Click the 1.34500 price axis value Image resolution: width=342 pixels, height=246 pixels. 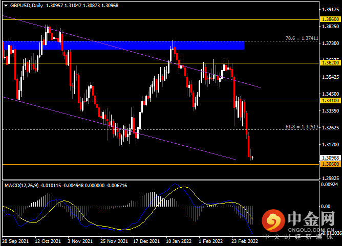coord(331,94)
